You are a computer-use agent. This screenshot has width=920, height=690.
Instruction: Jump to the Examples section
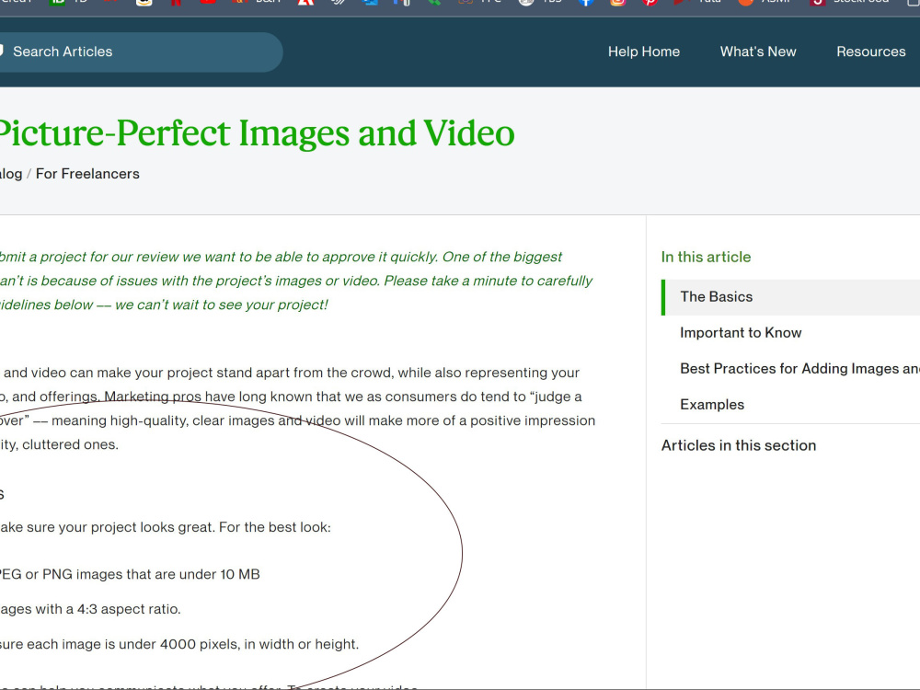click(x=712, y=404)
